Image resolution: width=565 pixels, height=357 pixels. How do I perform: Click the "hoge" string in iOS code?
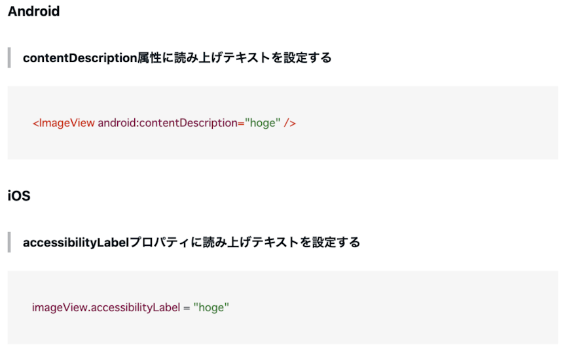[211, 308]
